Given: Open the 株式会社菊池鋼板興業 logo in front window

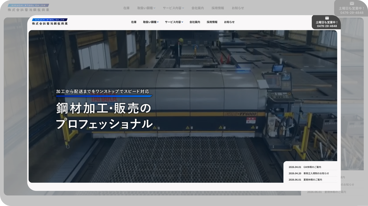Looking at the screenshot, I should pyautogui.click(x=50, y=22).
